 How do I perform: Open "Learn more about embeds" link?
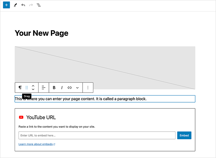click(x=37, y=144)
